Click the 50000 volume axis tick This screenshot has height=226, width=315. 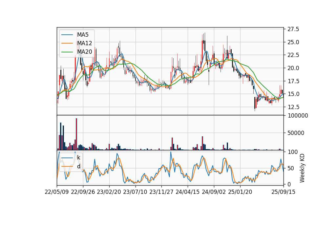[x=296, y=133]
